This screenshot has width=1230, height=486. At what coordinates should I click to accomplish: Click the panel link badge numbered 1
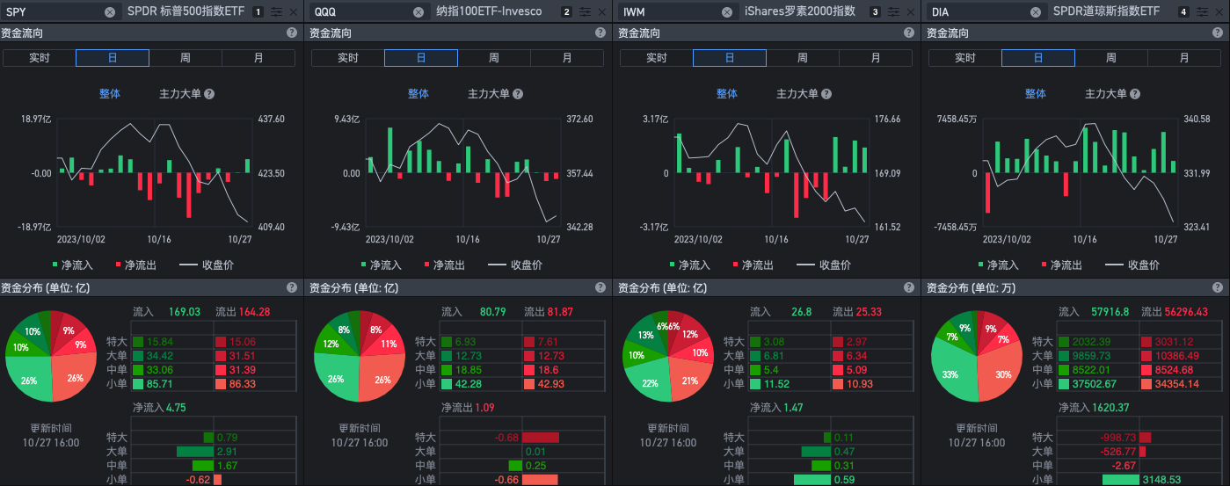[258, 12]
